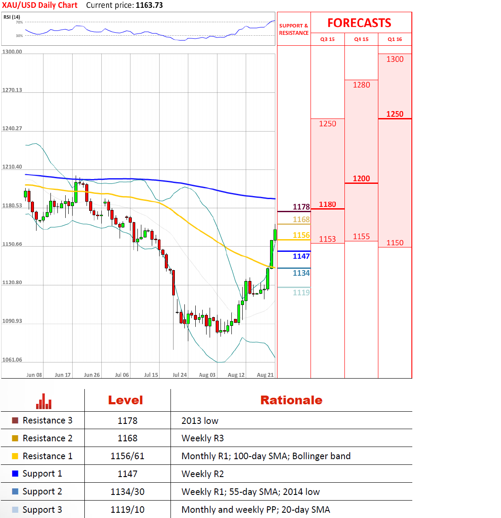The height and width of the screenshot is (518, 501).
Task: Select the Q3 15 forecast column header
Action: point(327,39)
